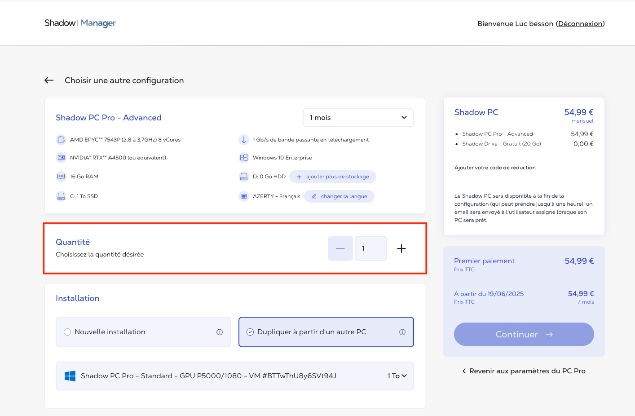
Task: Click the back arrow beside Choisir une autre configuration
Action: [x=49, y=80]
